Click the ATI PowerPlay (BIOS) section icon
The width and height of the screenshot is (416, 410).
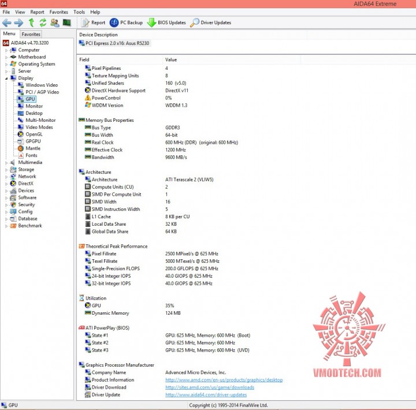(x=81, y=328)
